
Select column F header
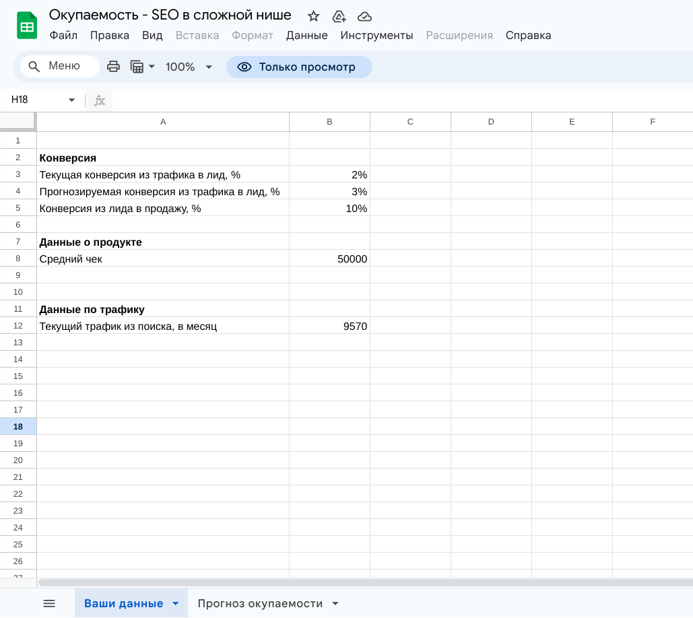[653, 122]
